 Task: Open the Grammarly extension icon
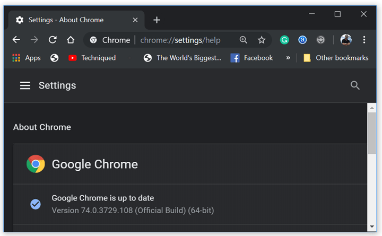(x=284, y=40)
